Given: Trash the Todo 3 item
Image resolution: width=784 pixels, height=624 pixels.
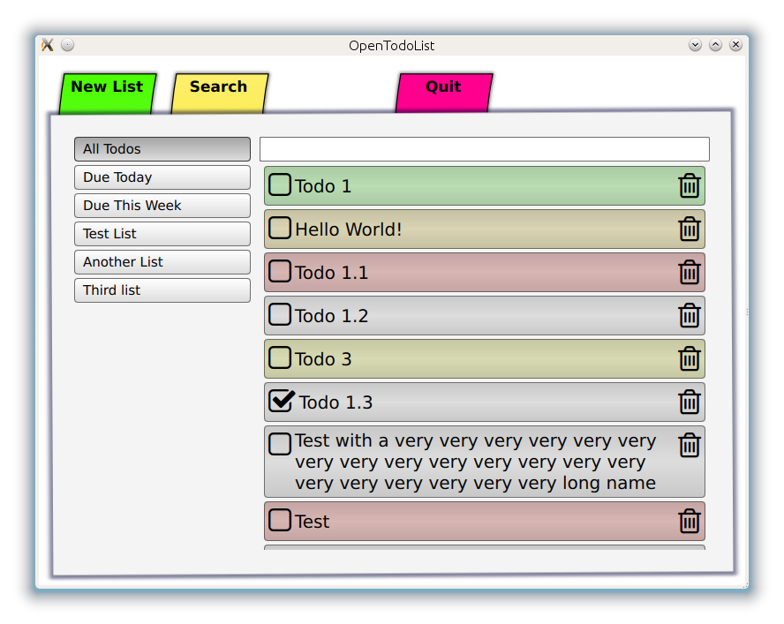Looking at the screenshot, I should 689,359.
